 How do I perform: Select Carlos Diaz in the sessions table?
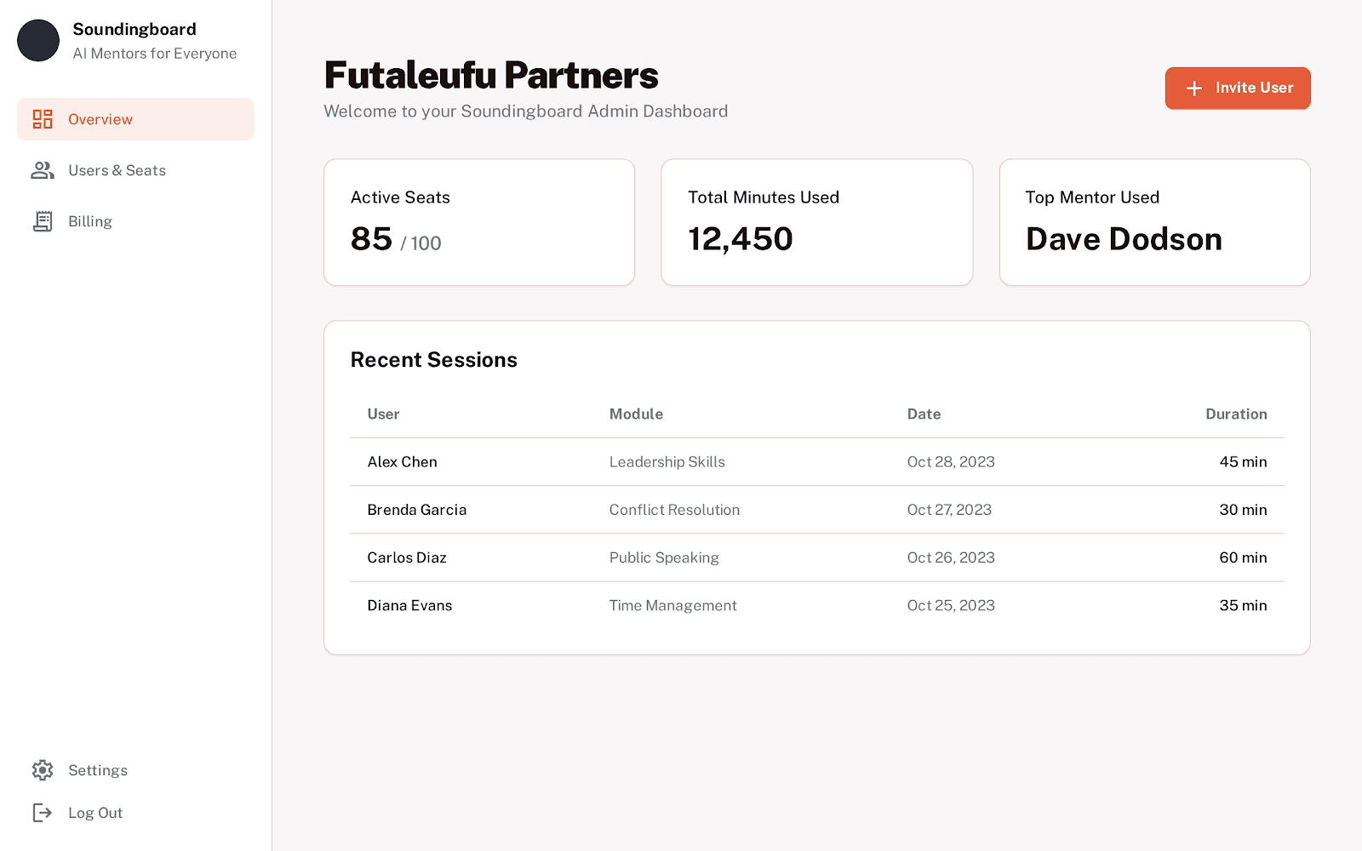(x=407, y=557)
